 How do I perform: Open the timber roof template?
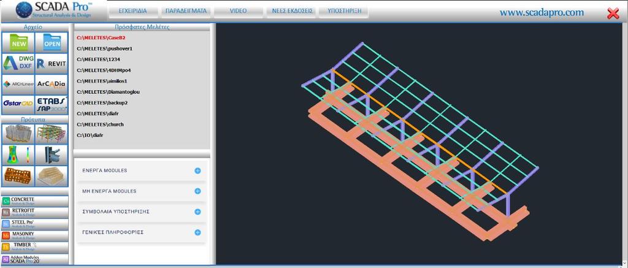coord(52,176)
